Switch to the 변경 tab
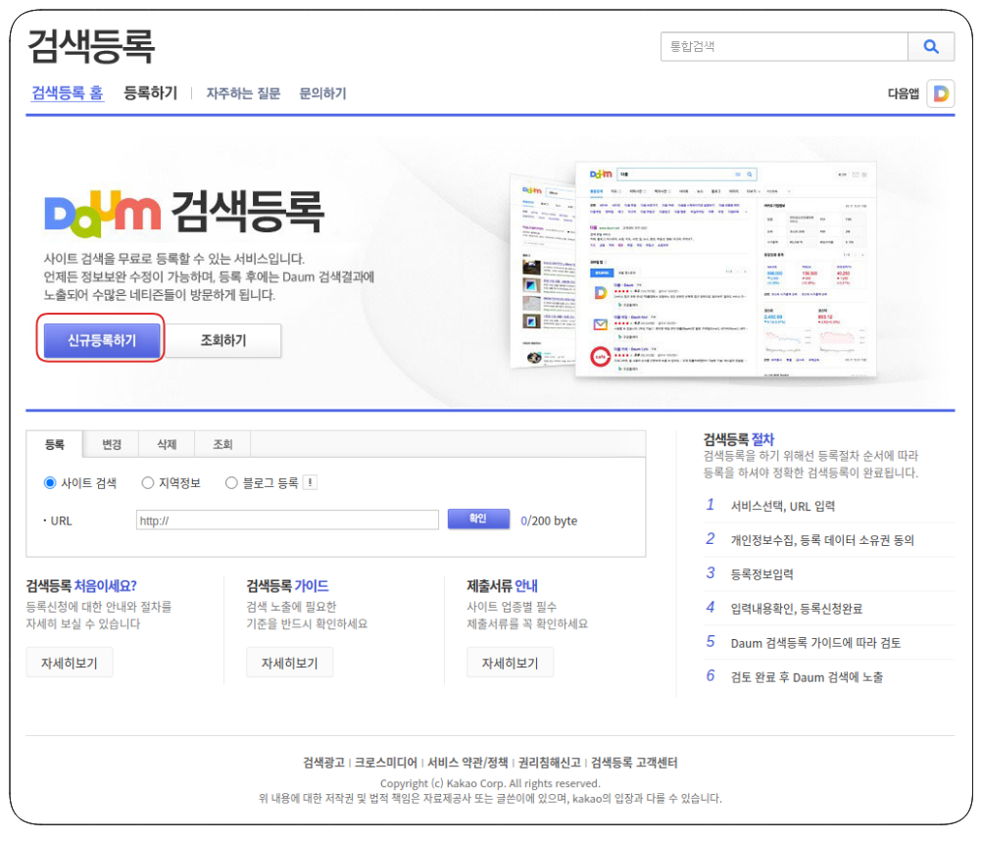982x841 pixels. click(x=112, y=445)
